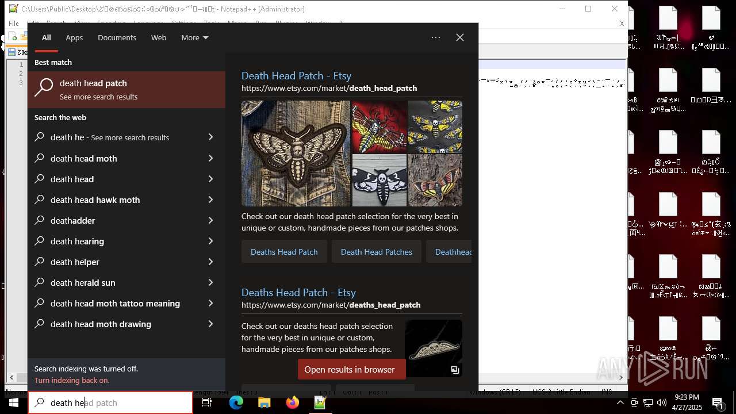Open large moth patch on denim image
This screenshot has width=736, height=414.
click(296, 154)
